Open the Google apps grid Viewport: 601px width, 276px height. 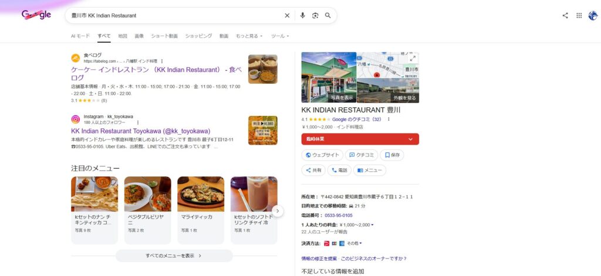pyautogui.click(x=579, y=16)
